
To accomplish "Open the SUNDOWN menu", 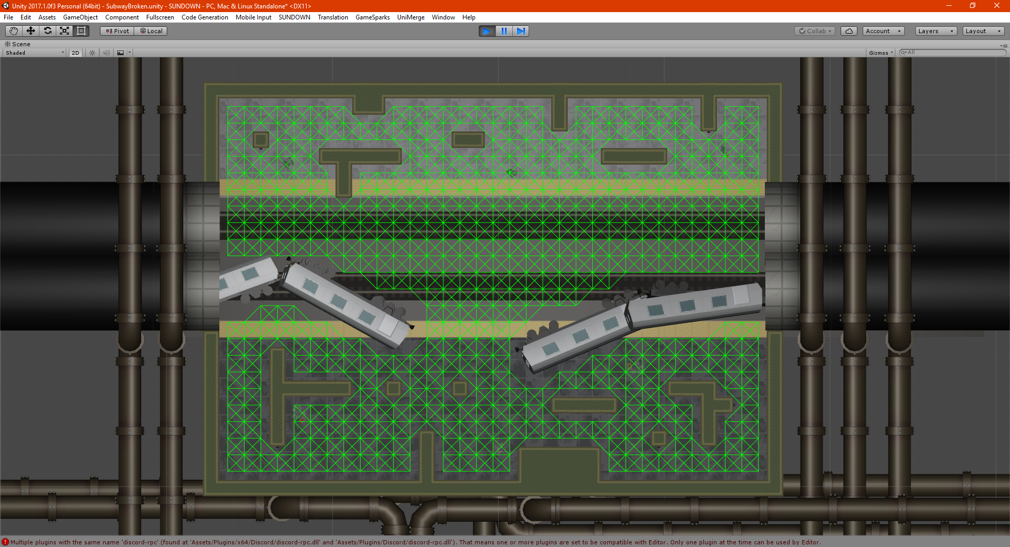I will [294, 17].
